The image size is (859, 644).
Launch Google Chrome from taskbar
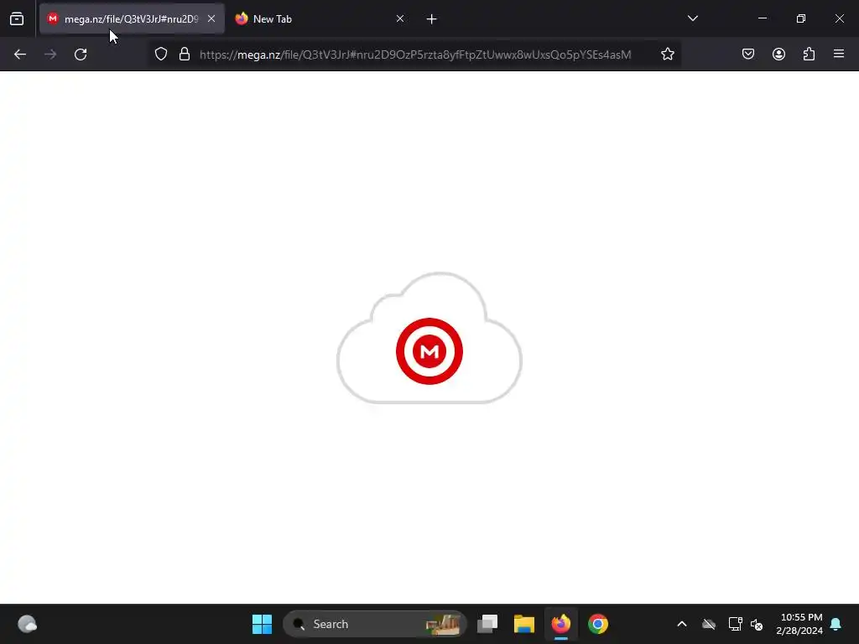click(x=598, y=624)
